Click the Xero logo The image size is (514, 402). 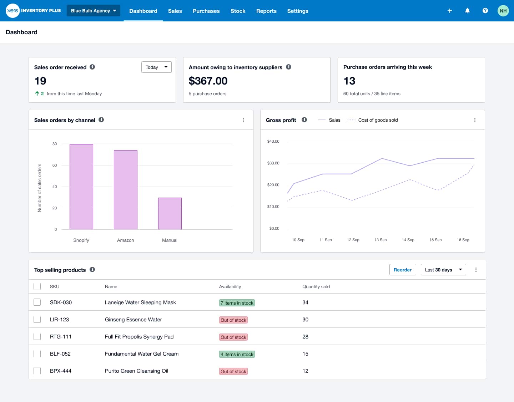(x=12, y=11)
